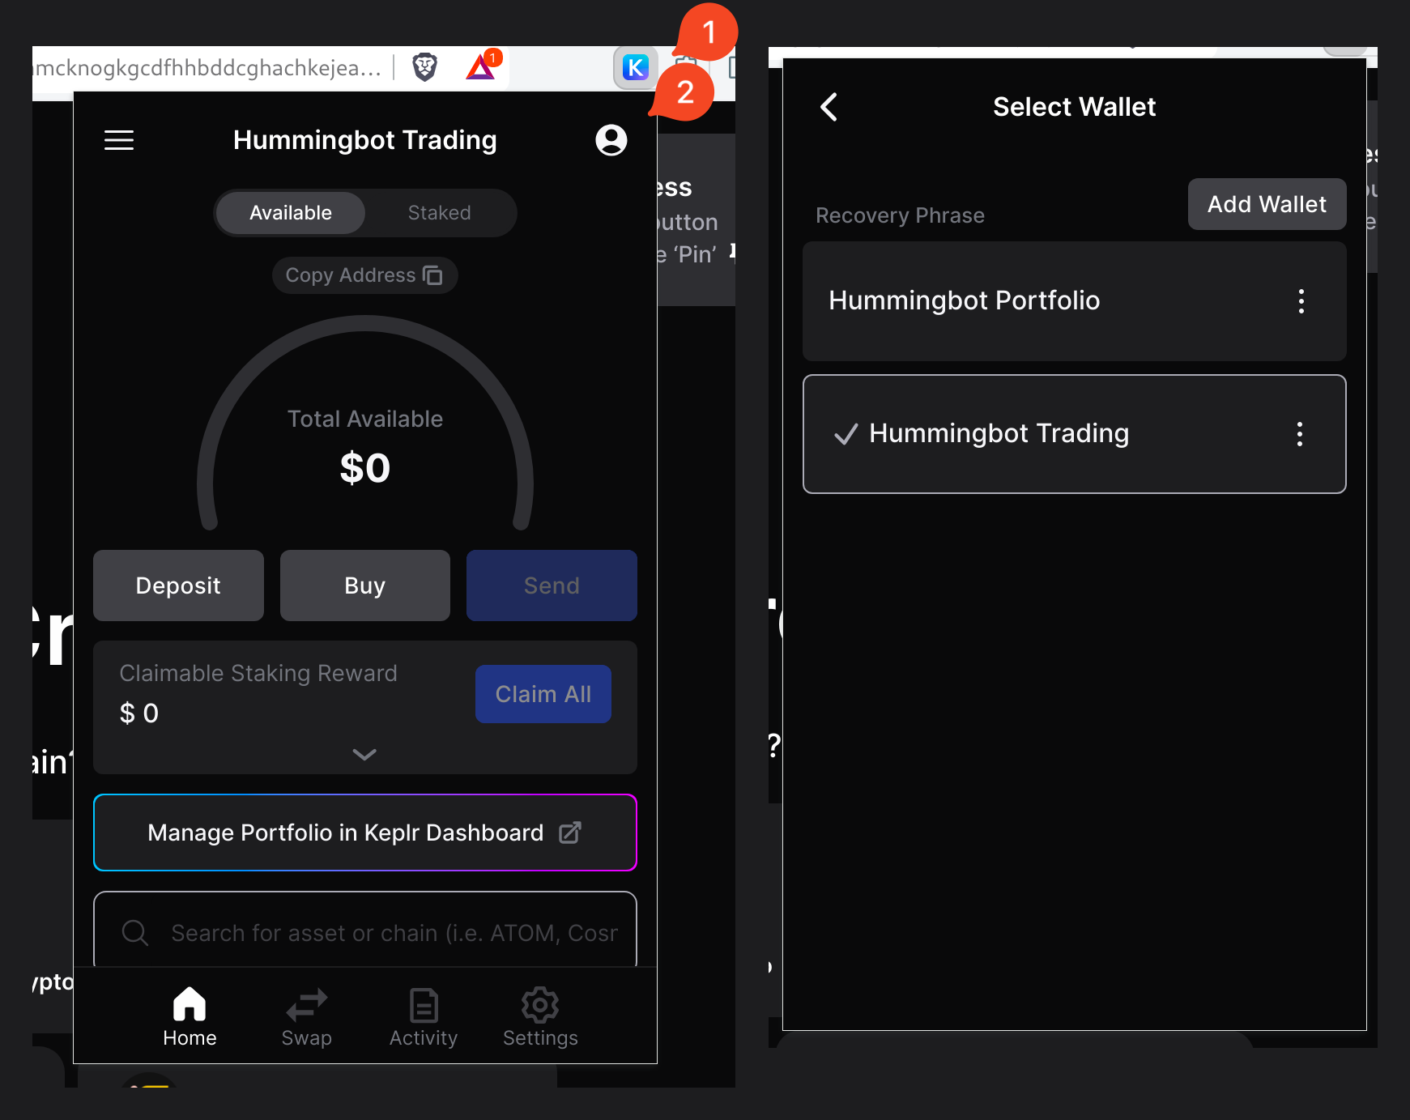
Task: Click the Add Wallet button
Action: click(x=1266, y=204)
